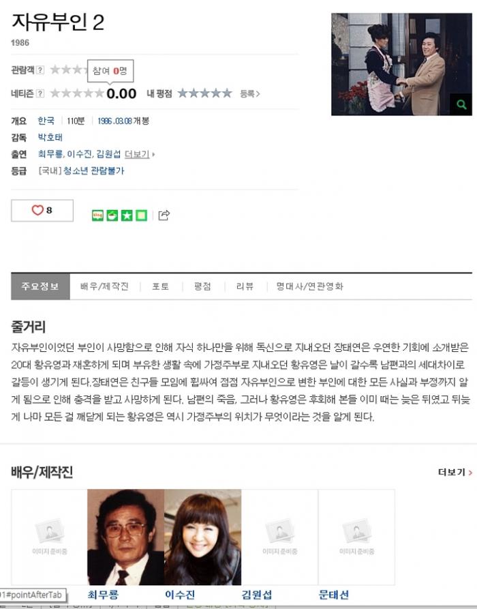Open 더보기 for 배우/제작진 section

pos(455,473)
